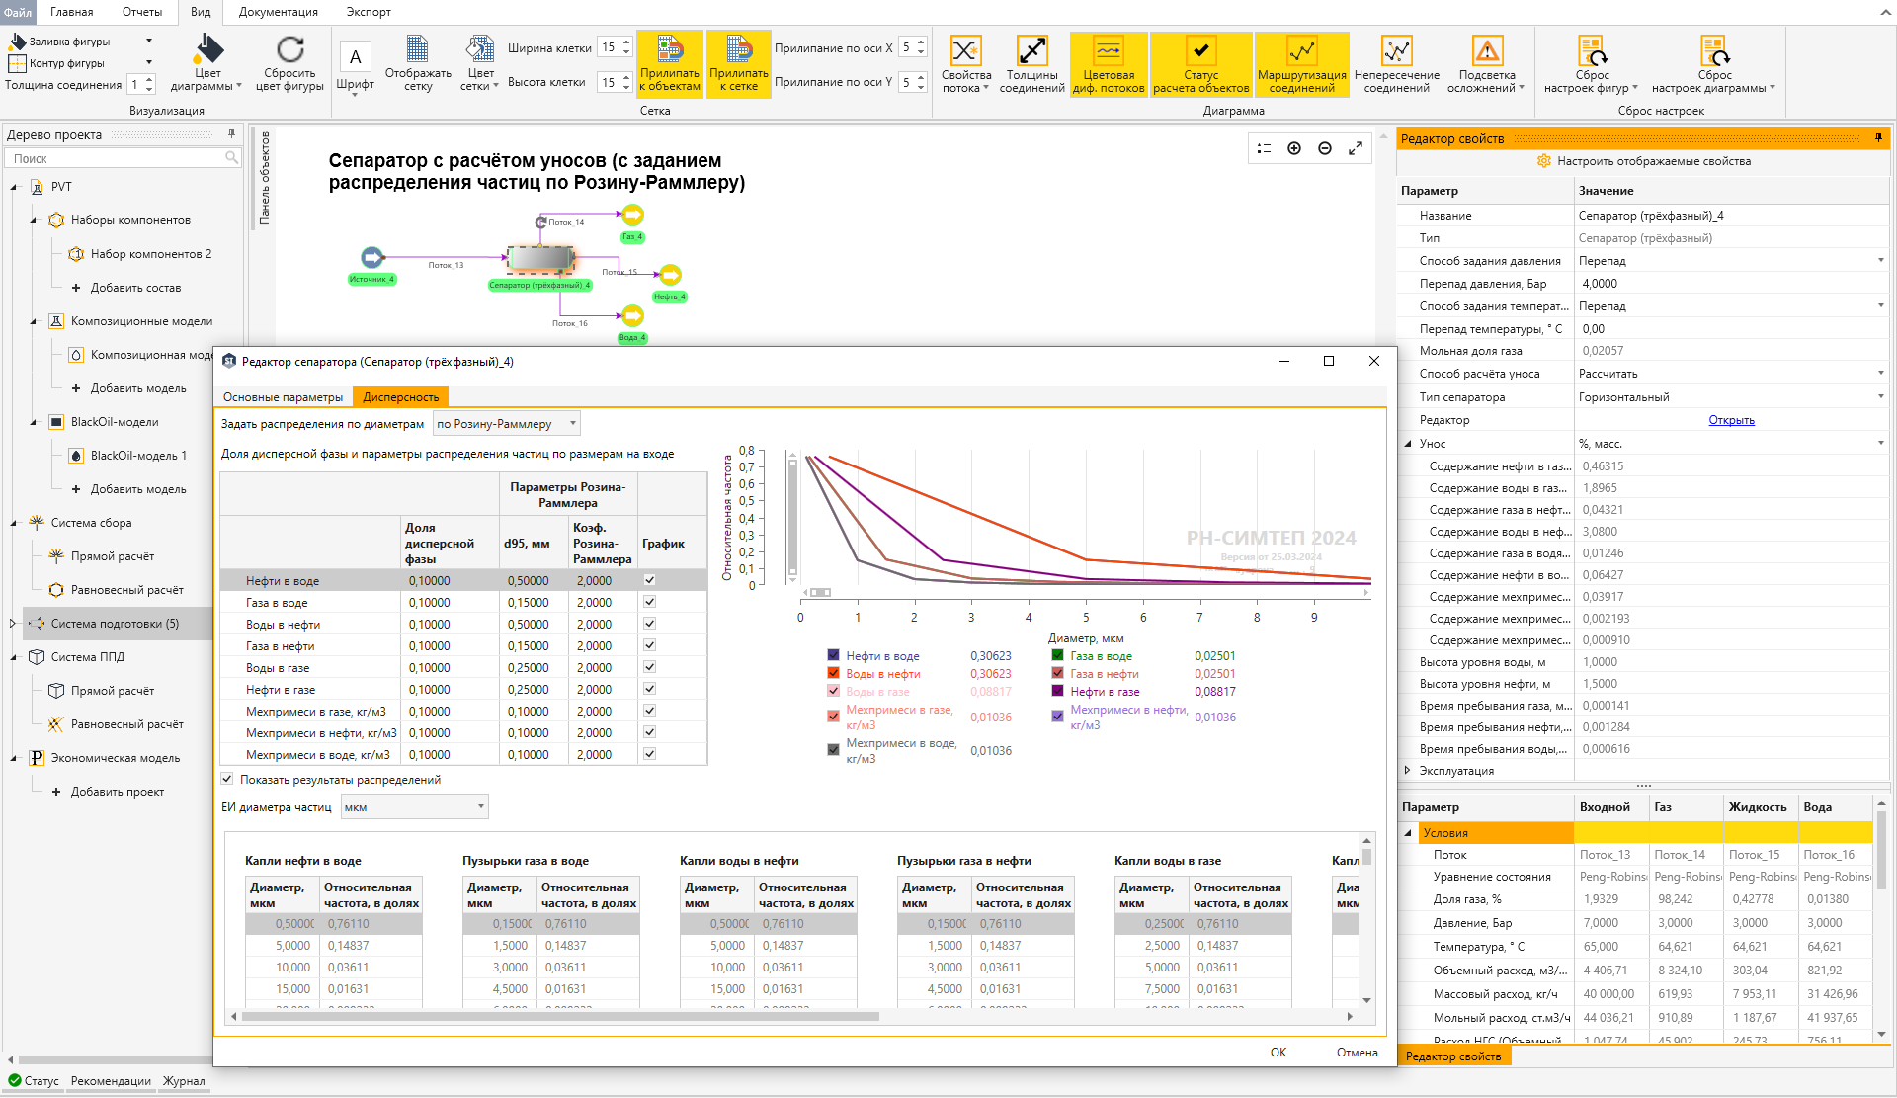The width and height of the screenshot is (1897, 1098).
Task: Open Свойства потока ribbon icon
Action: click(x=965, y=50)
